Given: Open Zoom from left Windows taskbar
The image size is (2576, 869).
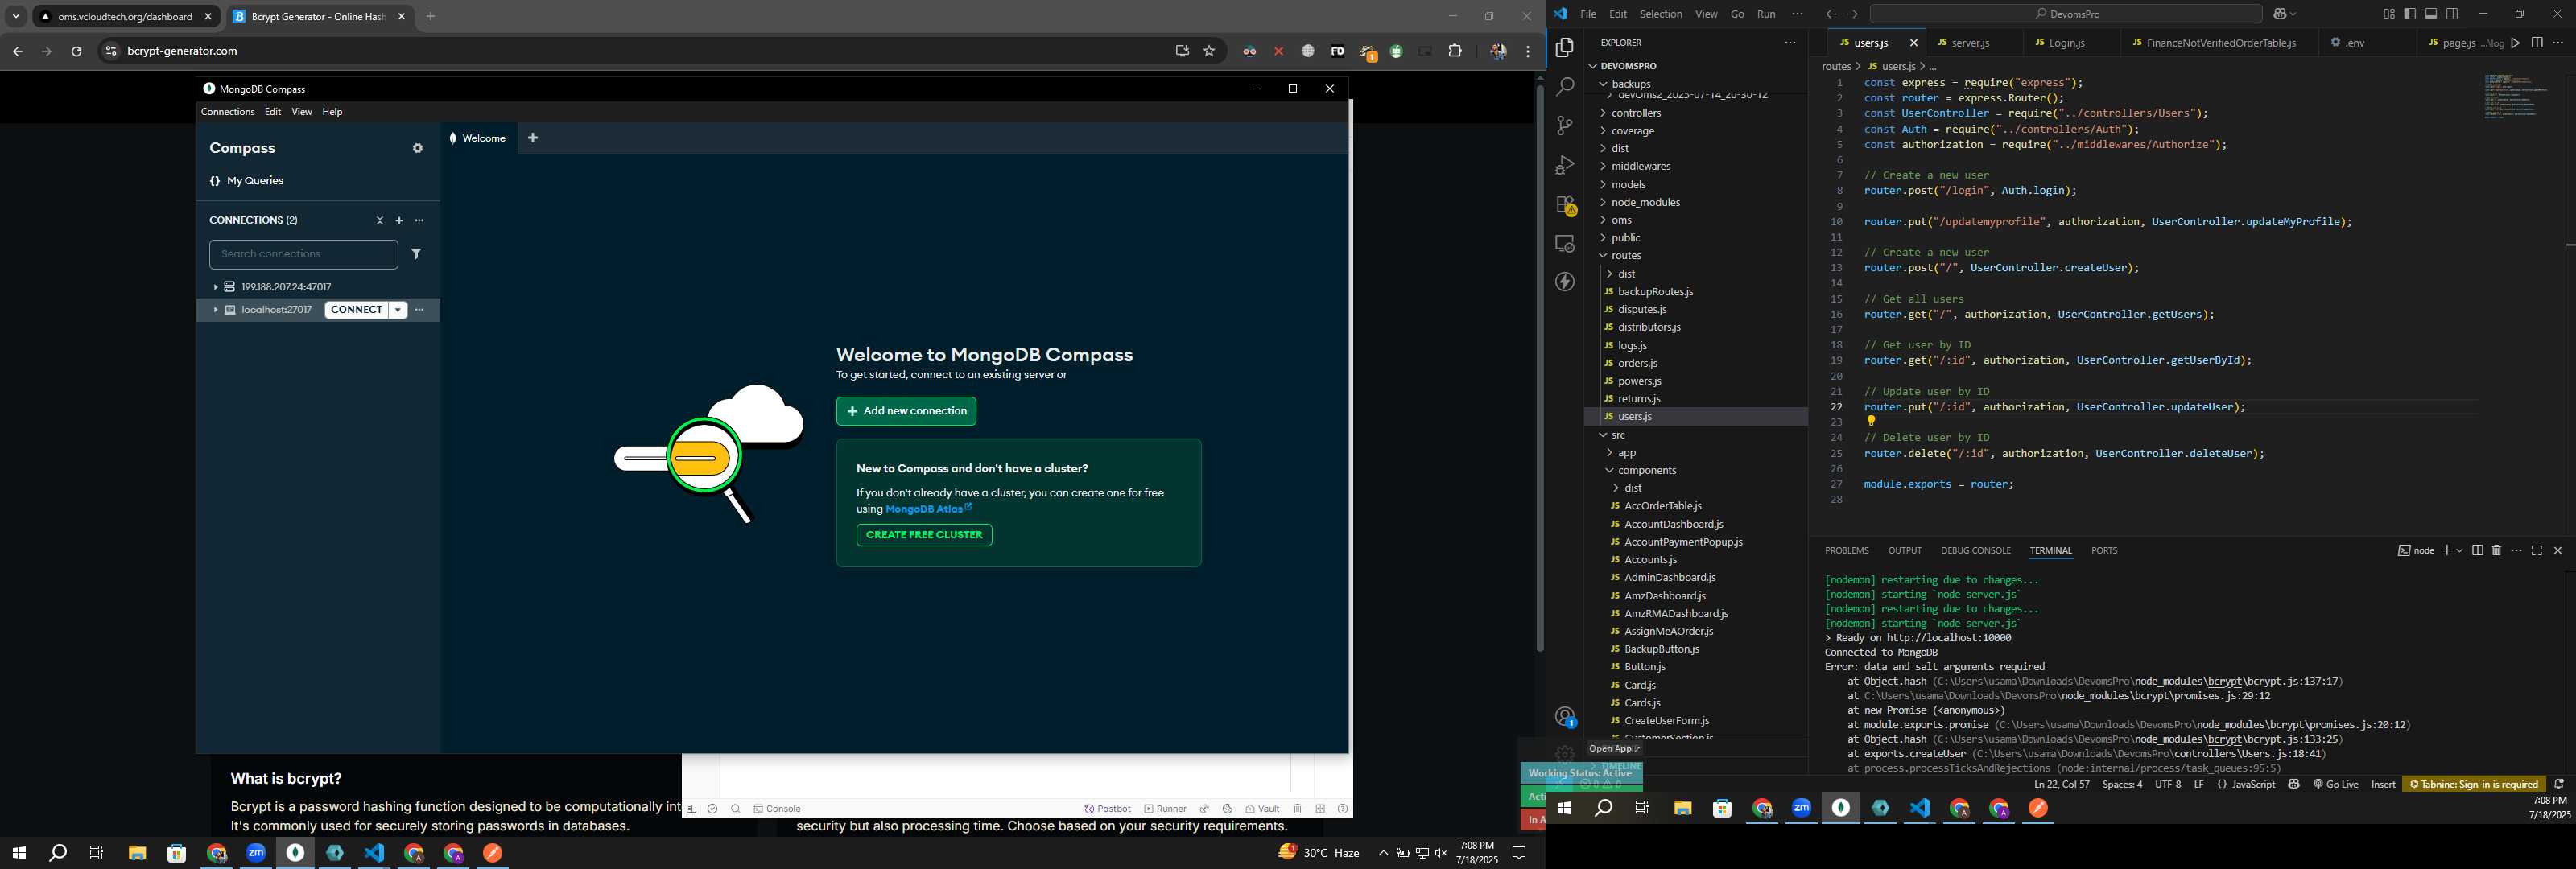Looking at the screenshot, I should [x=256, y=853].
